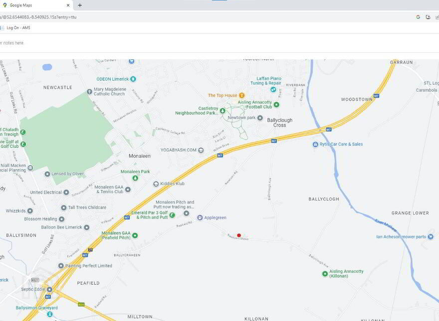
Task: Click the Niall Macken Financial Planning pin
Action: click(30, 168)
